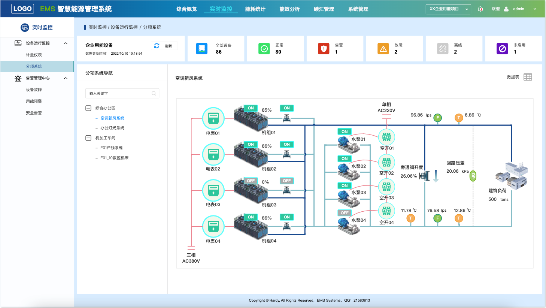The width and height of the screenshot is (546, 308).
Task: Click the bypass valve 旁通阀 icon
Action: pos(425,175)
